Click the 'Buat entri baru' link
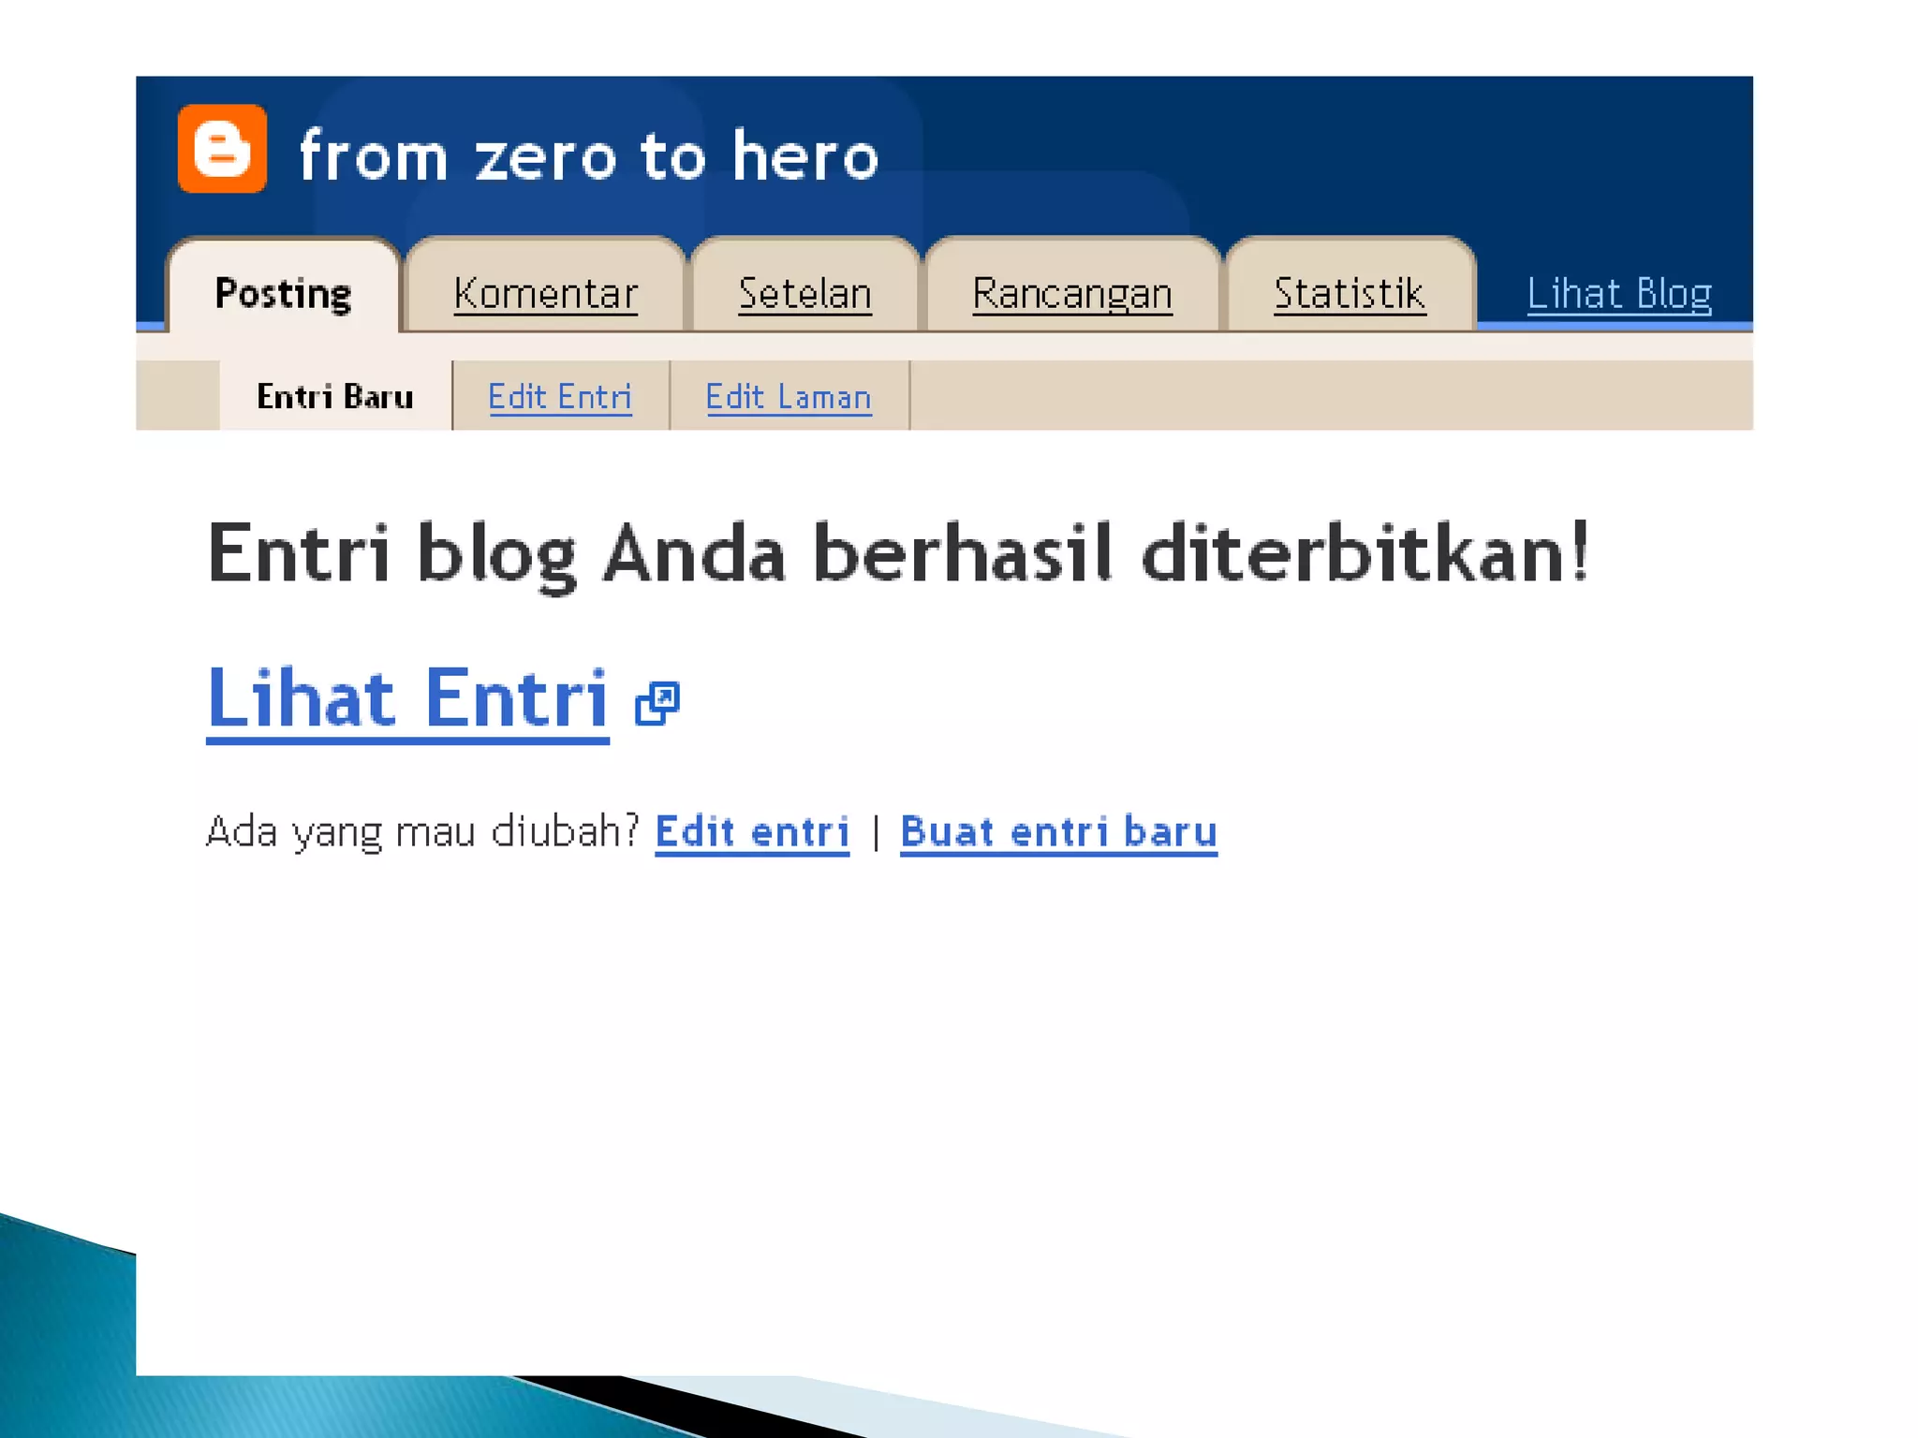 (1058, 831)
